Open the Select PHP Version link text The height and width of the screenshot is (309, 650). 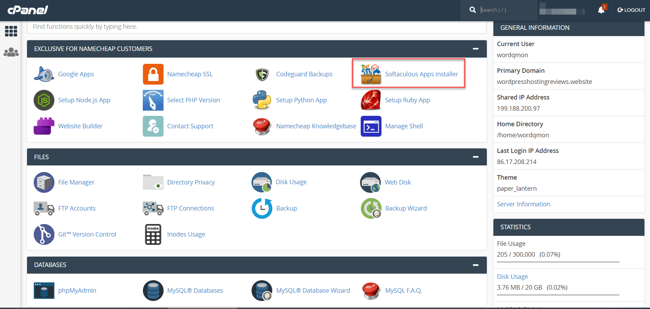point(193,100)
